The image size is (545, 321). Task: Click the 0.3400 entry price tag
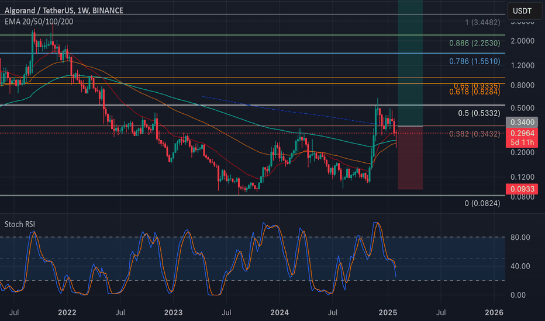coord(522,122)
